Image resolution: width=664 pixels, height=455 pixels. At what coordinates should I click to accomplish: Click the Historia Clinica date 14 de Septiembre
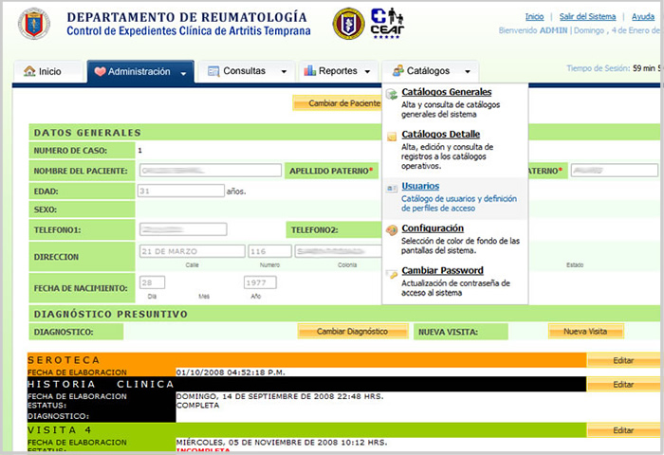[280, 396]
